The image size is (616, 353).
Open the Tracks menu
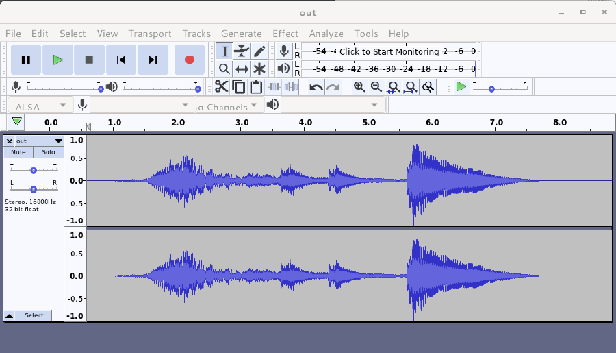tap(196, 34)
